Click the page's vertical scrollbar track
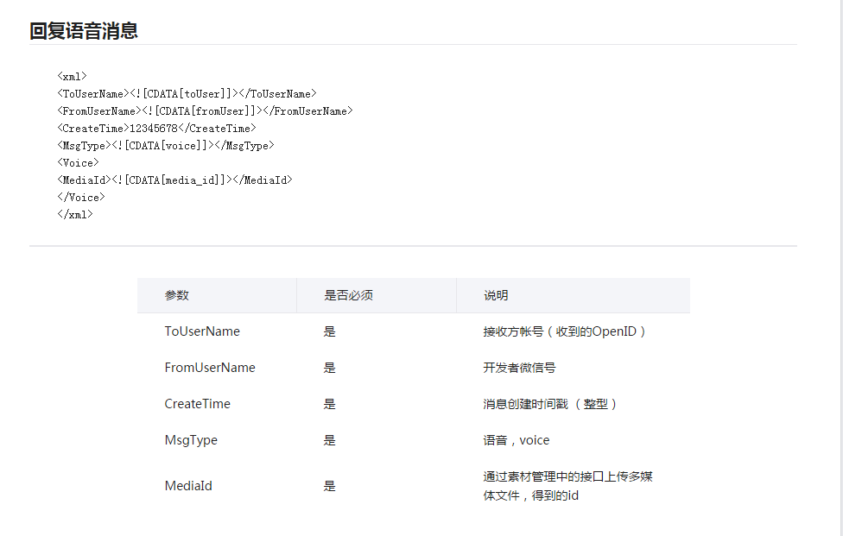Image resolution: width=843 pixels, height=536 pixels. coord(841,268)
